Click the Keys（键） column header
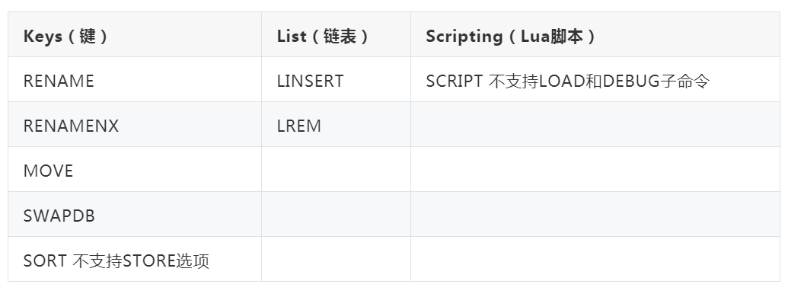This screenshot has width=785, height=294. [135, 34]
